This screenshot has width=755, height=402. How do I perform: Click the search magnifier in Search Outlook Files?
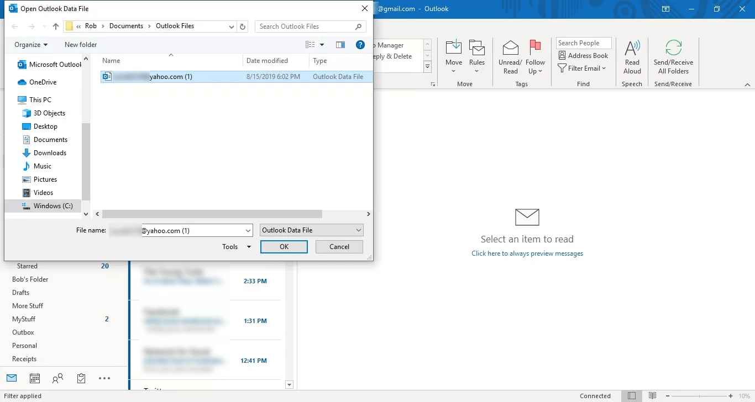(x=359, y=27)
